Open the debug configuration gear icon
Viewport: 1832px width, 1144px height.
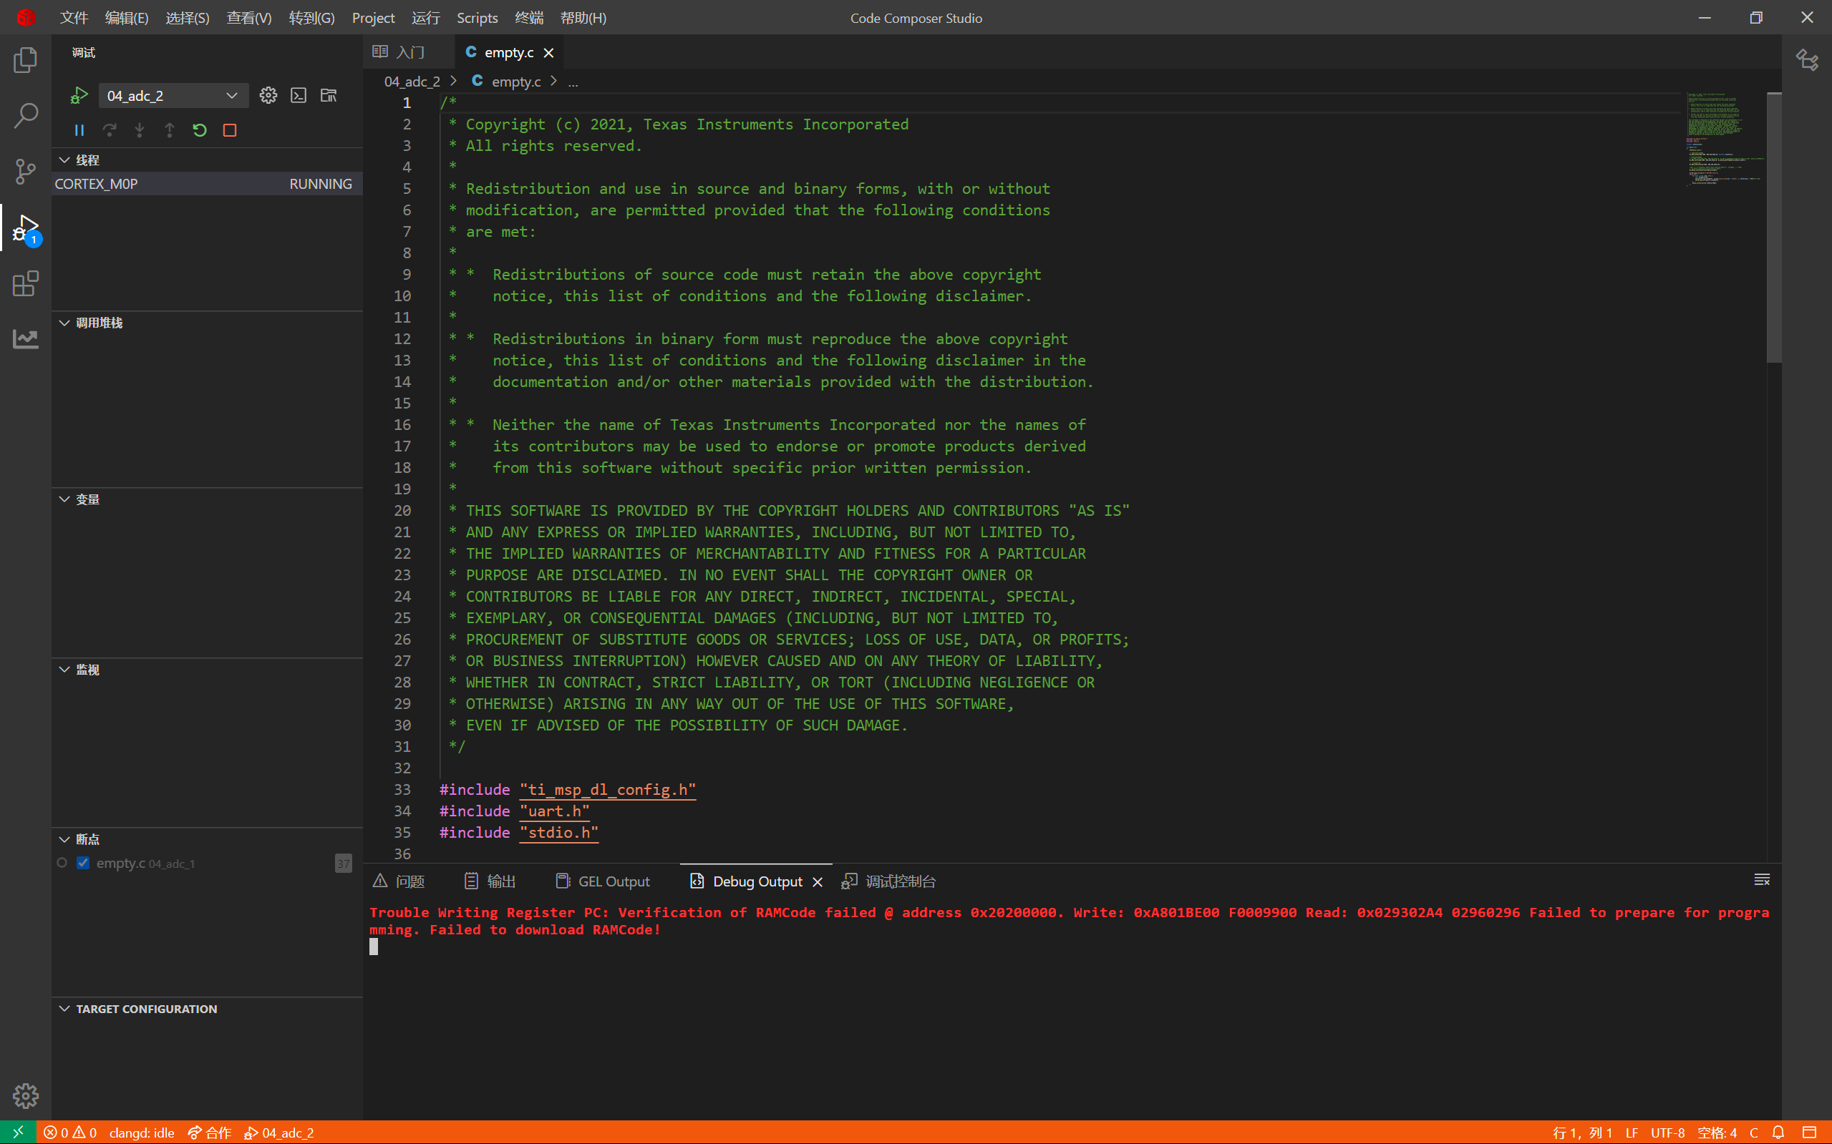pos(268,95)
